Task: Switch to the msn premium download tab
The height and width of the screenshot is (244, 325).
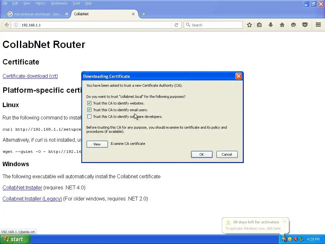Action: click(38, 14)
